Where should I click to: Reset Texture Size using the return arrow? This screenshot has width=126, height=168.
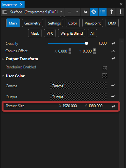coord(113,106)
